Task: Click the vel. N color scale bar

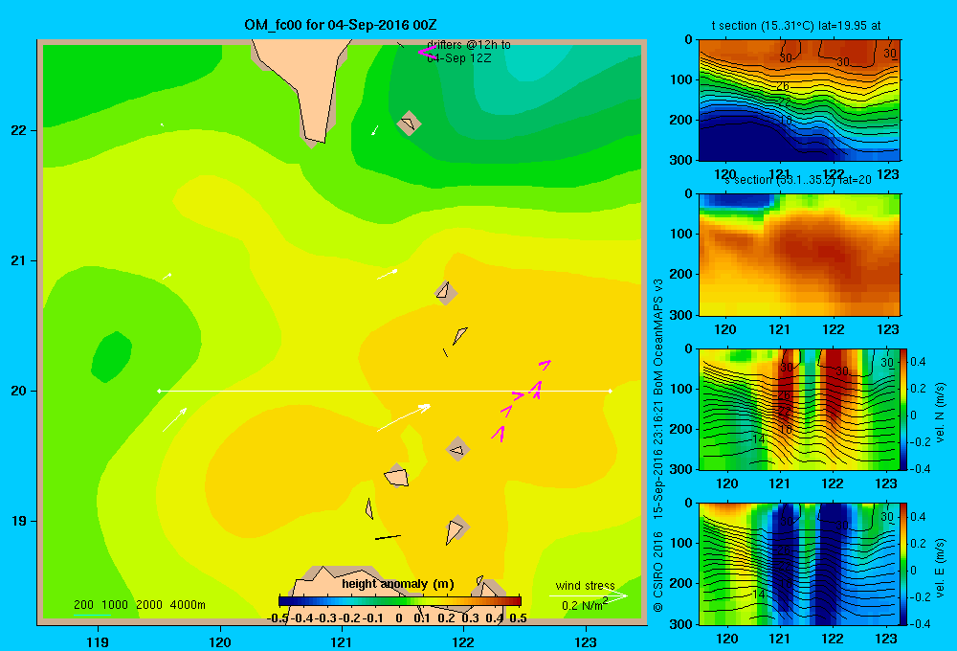Action: point(904,409)
